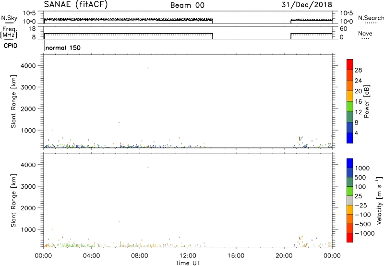Click the "500" velocity scale label
The width and height of the screenshot is (384, 266).
360,178
